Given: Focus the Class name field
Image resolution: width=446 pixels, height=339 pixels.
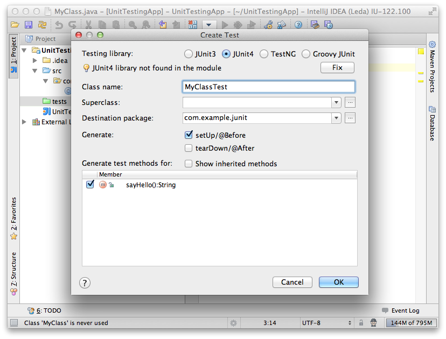Looking at the screenshot, I should (268, 87).
